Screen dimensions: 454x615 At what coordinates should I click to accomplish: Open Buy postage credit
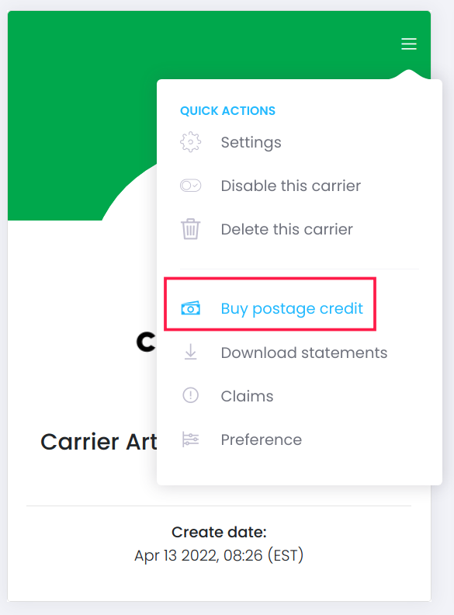point(292,309)
